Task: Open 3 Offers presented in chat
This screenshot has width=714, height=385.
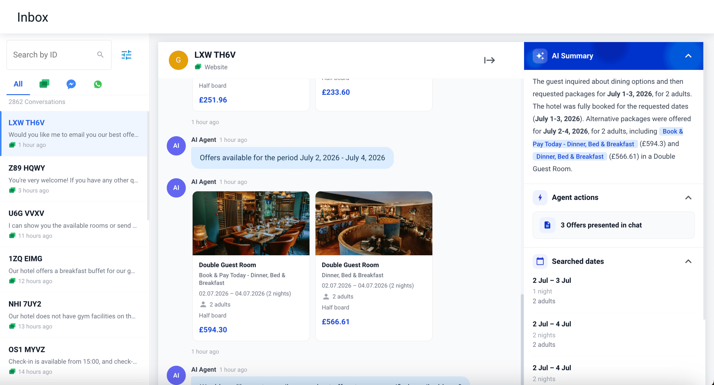Action: coord(613,225)
